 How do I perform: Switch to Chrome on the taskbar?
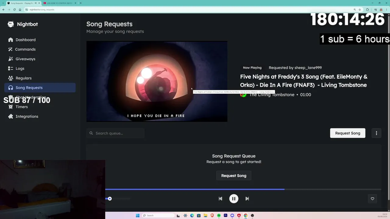[x=246, y=216]
